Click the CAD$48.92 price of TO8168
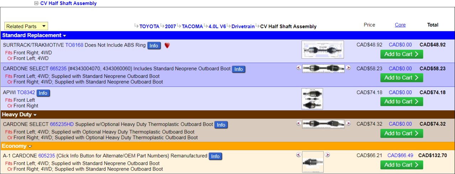Screen dimensions: 455x174 (x=370, y=45)
